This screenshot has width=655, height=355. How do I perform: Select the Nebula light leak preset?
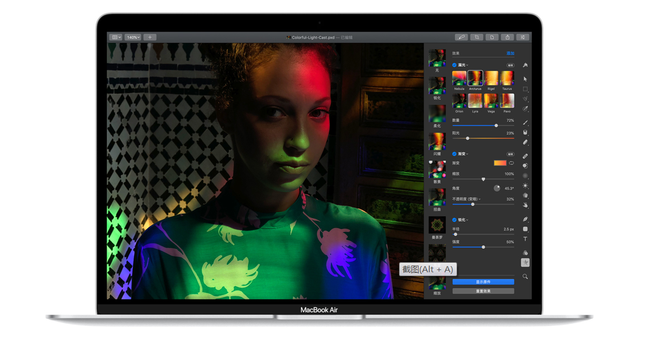459,78
